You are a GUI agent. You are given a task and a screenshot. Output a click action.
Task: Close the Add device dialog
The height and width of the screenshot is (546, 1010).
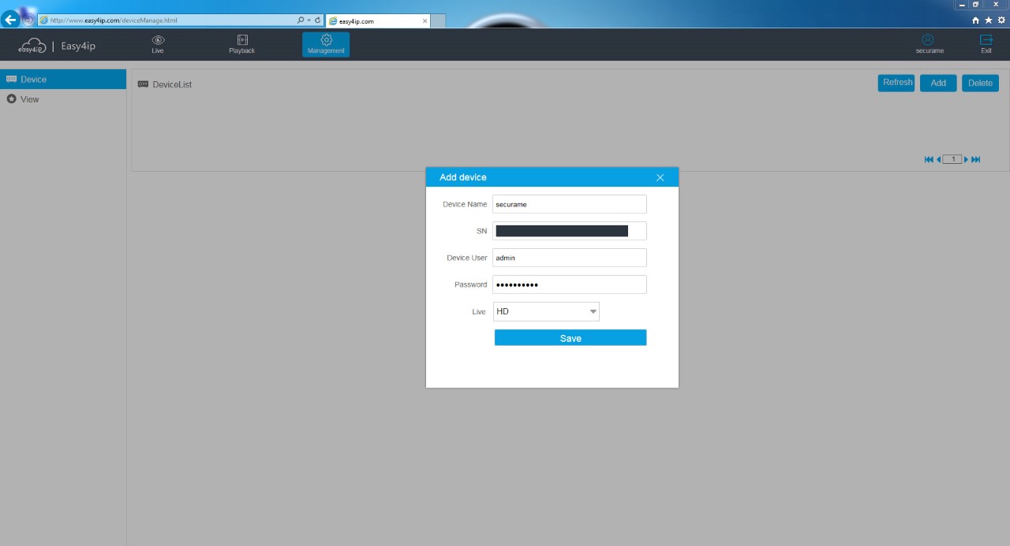[x=660, y=177]
